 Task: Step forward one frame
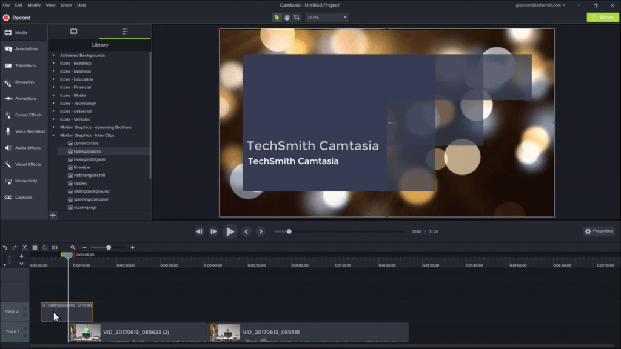click(213, 232)
